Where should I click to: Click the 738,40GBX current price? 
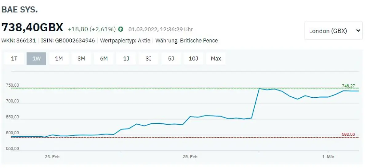(x=32, y=28)
